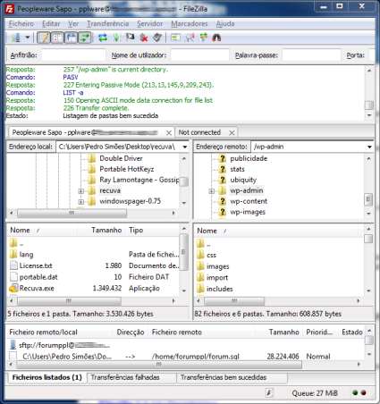Toggle the transfer queue display
This screenshot has height=404, width=380.
click(85, 38)
